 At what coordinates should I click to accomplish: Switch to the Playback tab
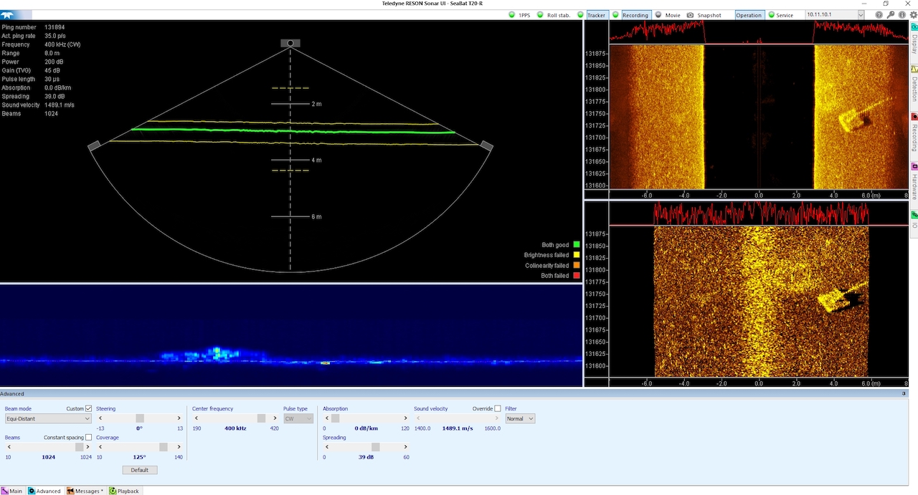tap(123, 491)
